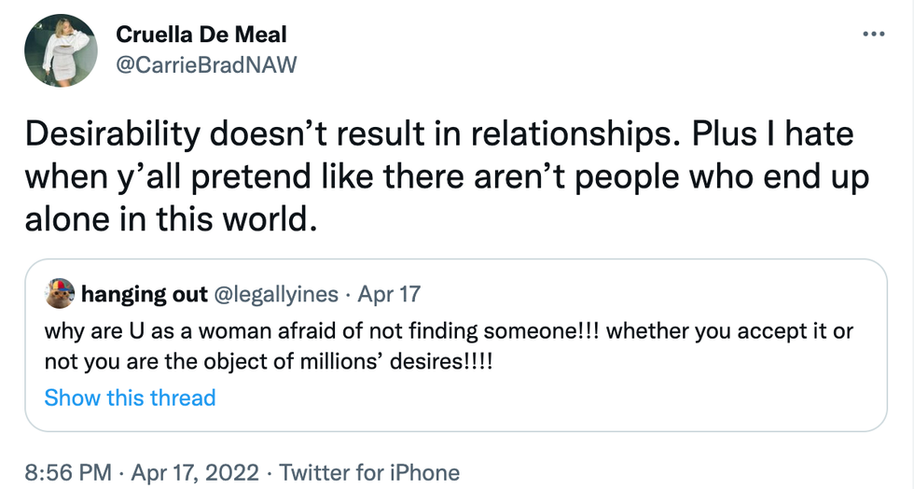914x489 pixels.
Task: Open the Twitter for iPhone source label
Action: tap(369, 472)
